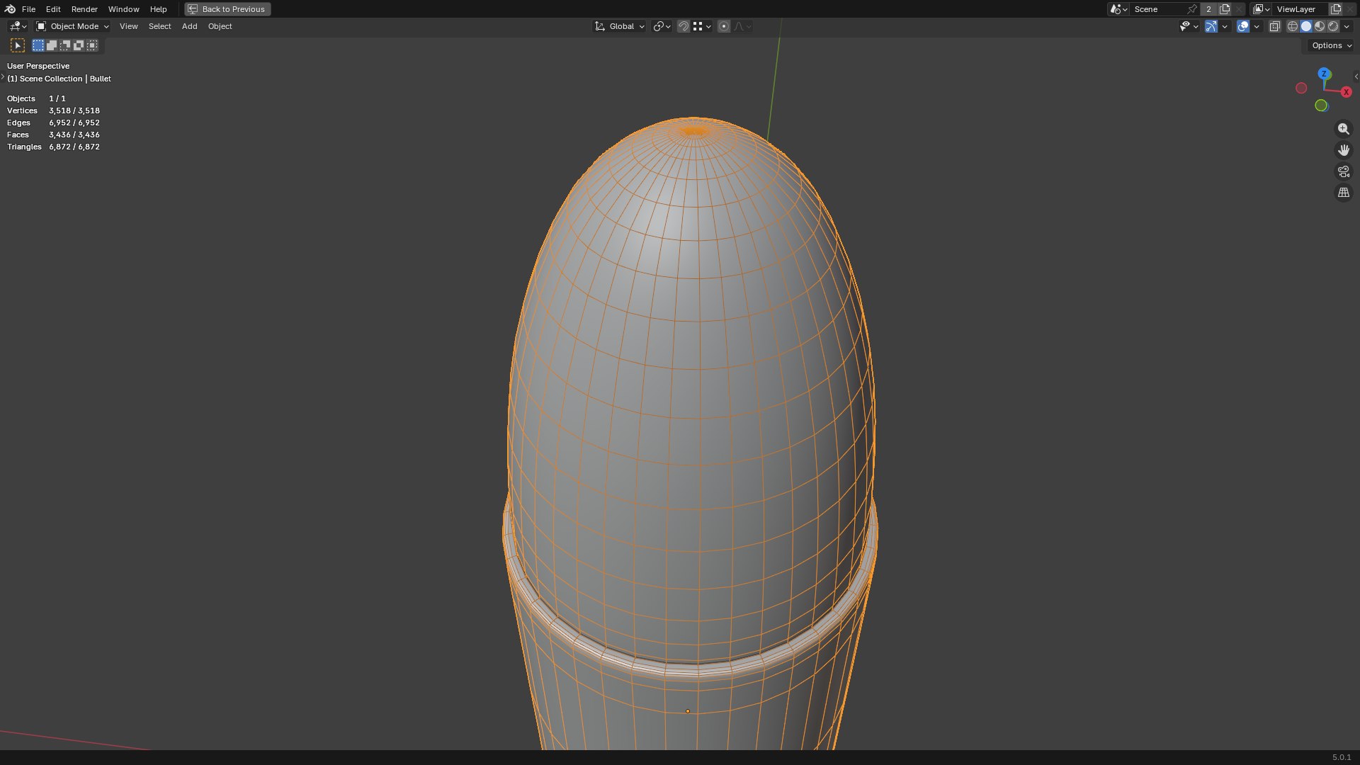Screen dimensions: 1360x765
Task: Toggle pin scene to workspace
Action: pos(1192,9)
